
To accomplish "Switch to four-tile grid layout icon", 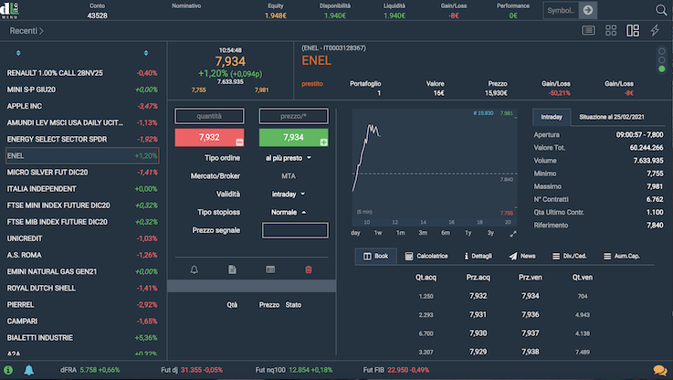I will point(610,30).
